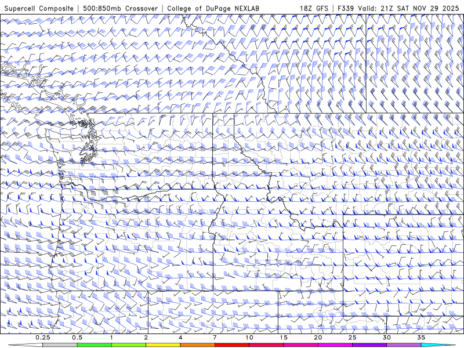
Task: Select the orange 4–7 legend swatch
Action: click(197, 345)
